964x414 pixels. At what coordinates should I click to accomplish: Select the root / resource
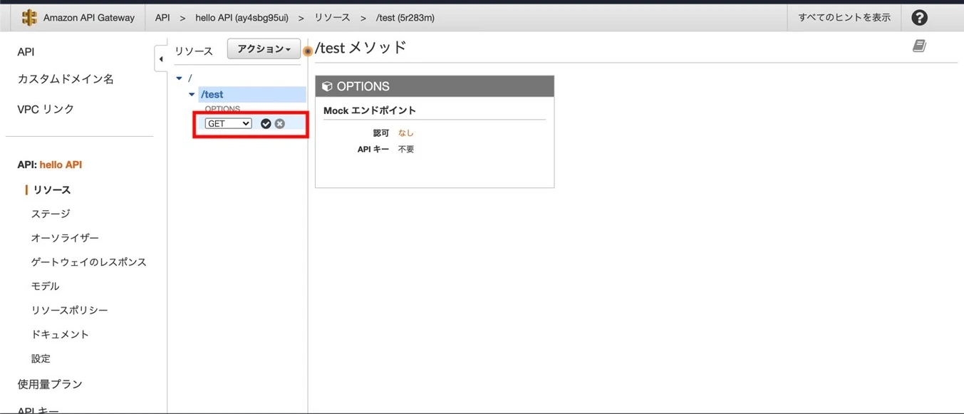coord(190,78)
